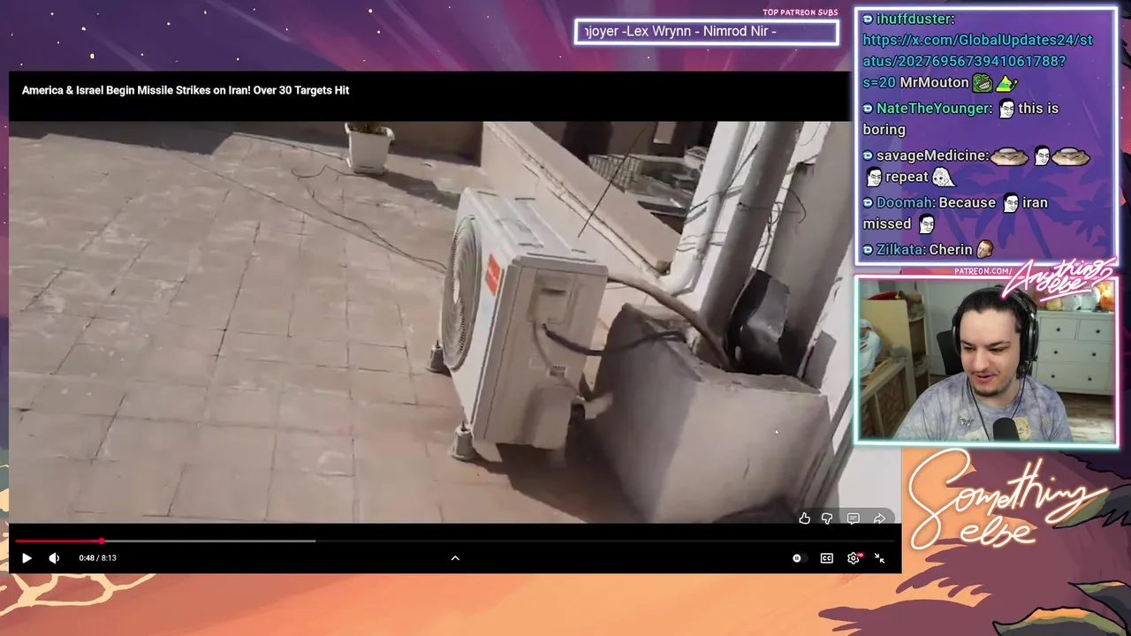Open video settings gear
Screen dimensions: 1131x636
coord(854,558)
